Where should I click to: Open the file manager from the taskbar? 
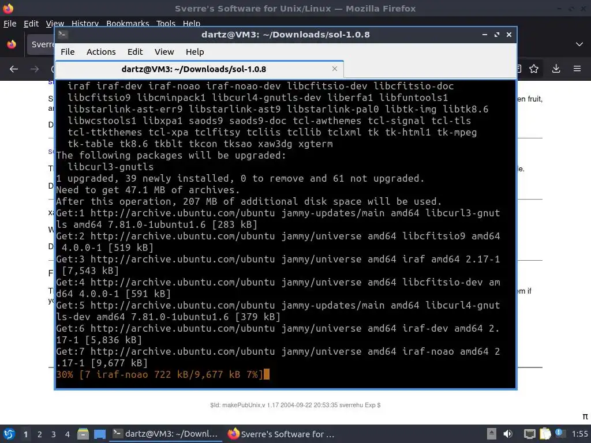coord(83,434)
